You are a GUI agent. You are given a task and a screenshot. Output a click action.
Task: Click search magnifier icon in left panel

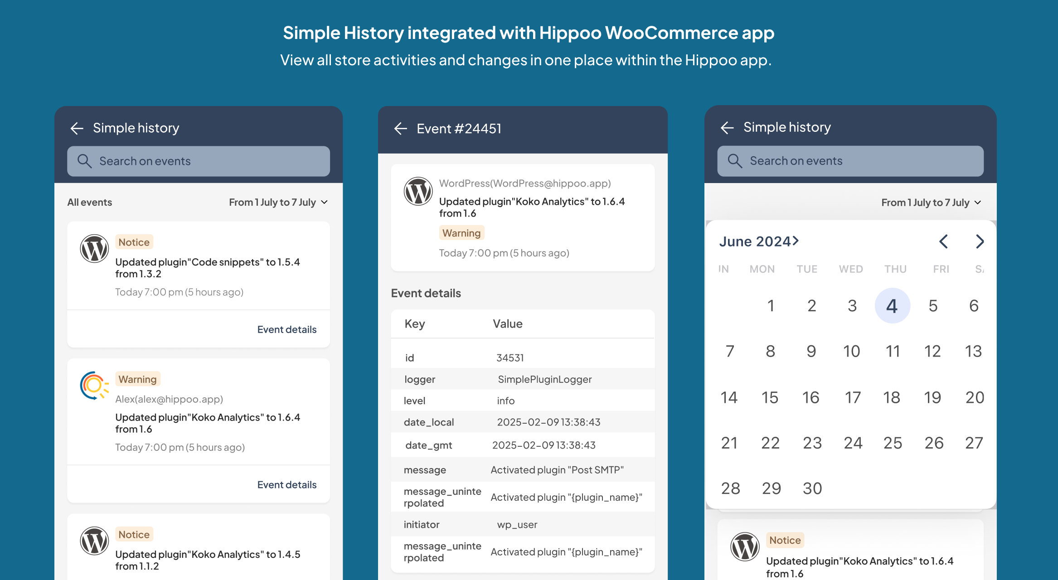(x=84, y=161)
